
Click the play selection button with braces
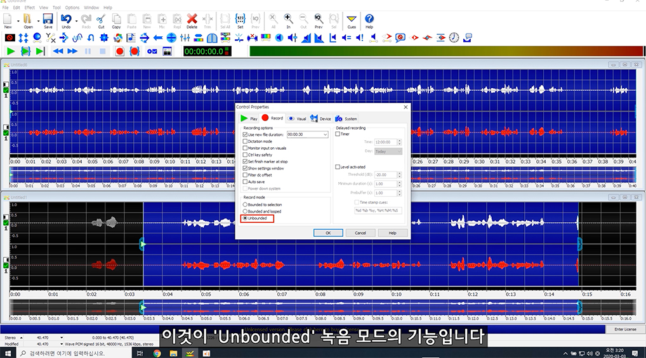pyautogui.click(x=25, y=51)
